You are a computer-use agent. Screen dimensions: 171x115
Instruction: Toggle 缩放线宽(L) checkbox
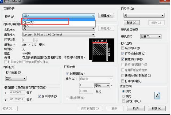pos(67,98)
